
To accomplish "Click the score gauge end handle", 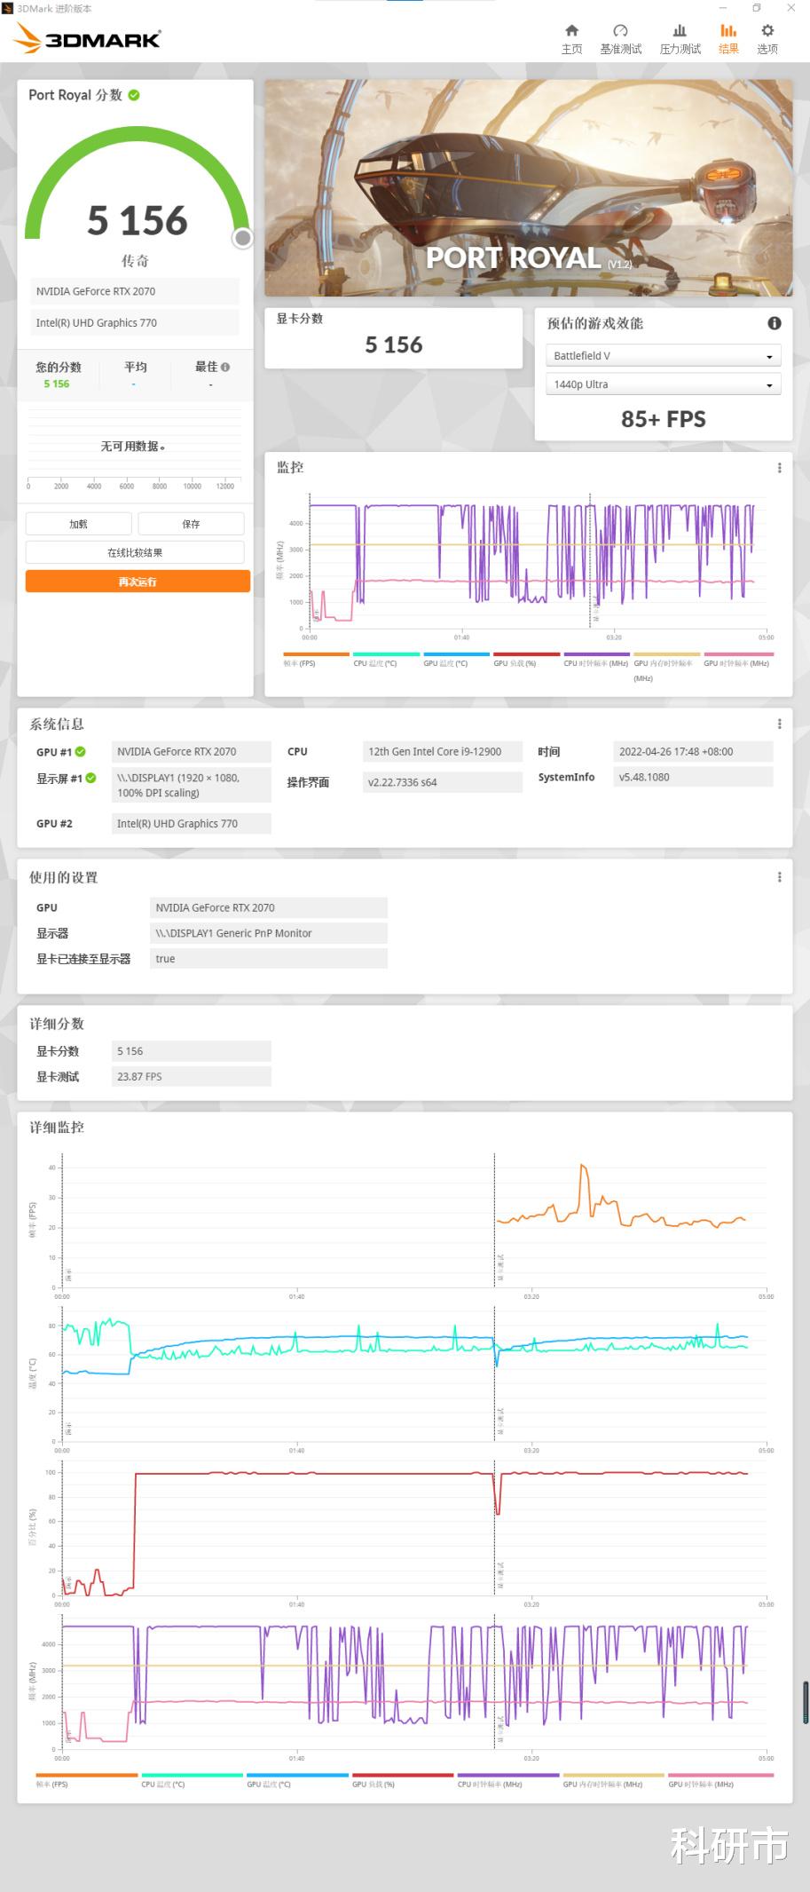I will click(242, 238).
